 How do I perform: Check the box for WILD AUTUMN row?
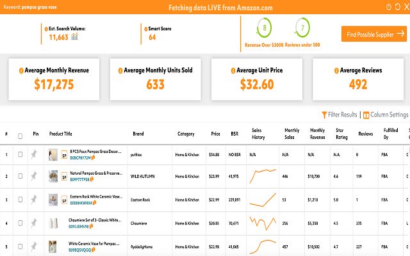(x=20, y=176)
